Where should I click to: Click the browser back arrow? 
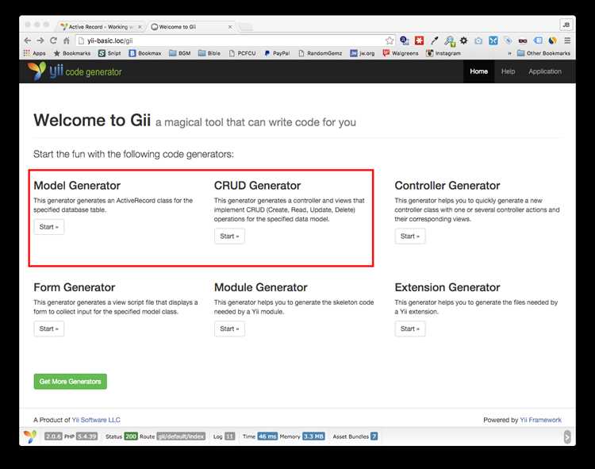[27, 40]
